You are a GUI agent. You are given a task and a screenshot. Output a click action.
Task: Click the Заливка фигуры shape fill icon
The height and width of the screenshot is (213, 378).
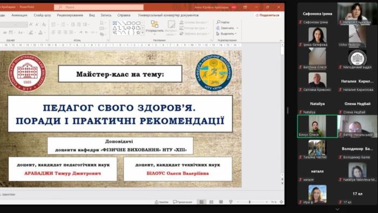[x=181, y=22]
